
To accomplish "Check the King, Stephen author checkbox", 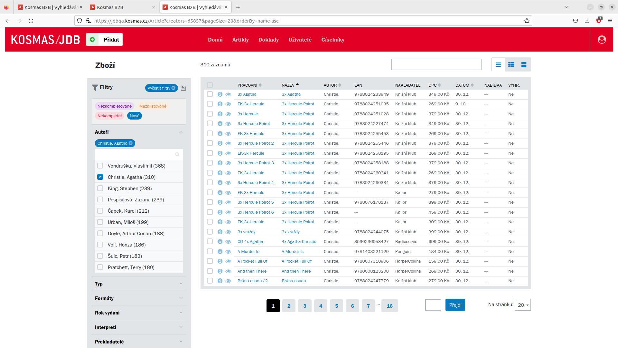I will [x=100, y=188].
